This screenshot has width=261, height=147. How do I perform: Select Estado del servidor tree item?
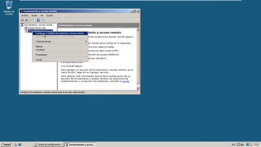(x=37, y=28)
